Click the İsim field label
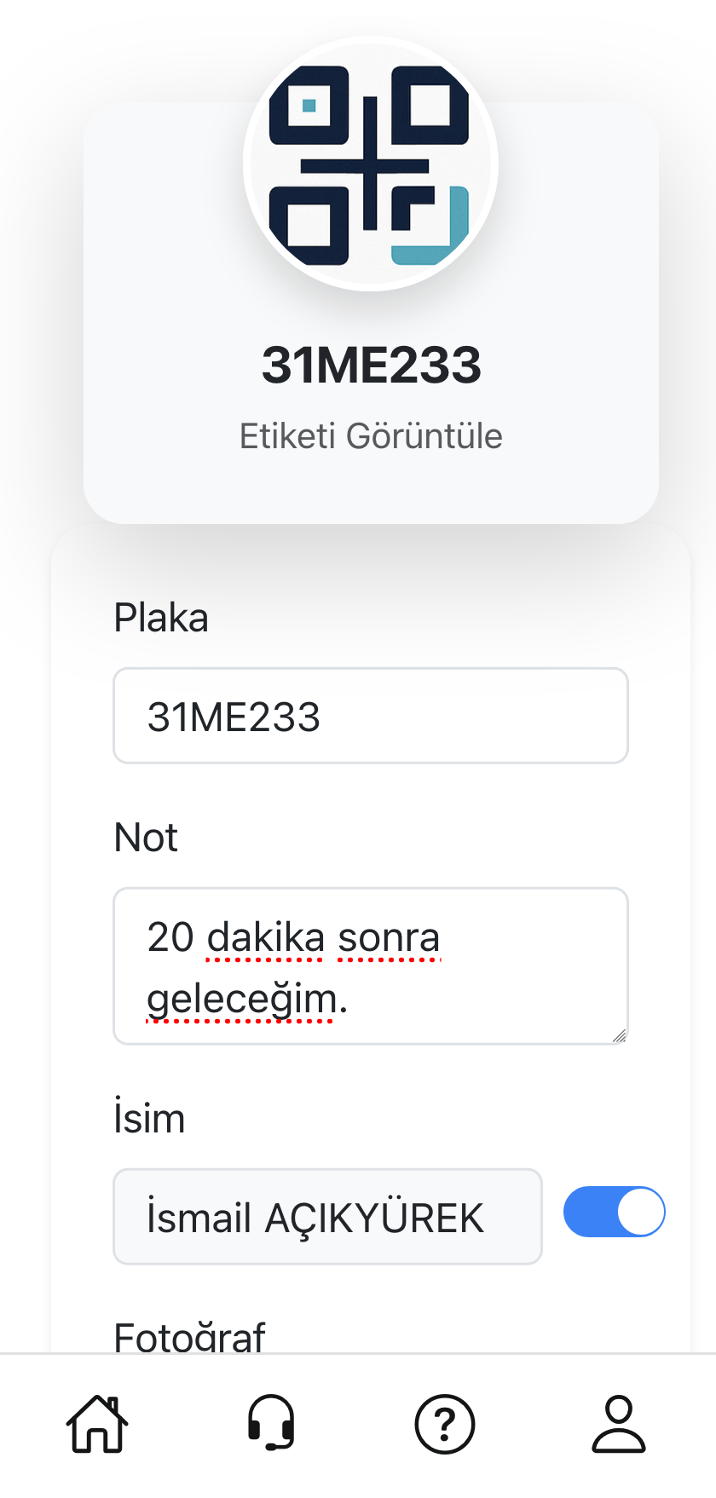The width and height of the screenshot is (716, 1498). [x=149, y=1119]
